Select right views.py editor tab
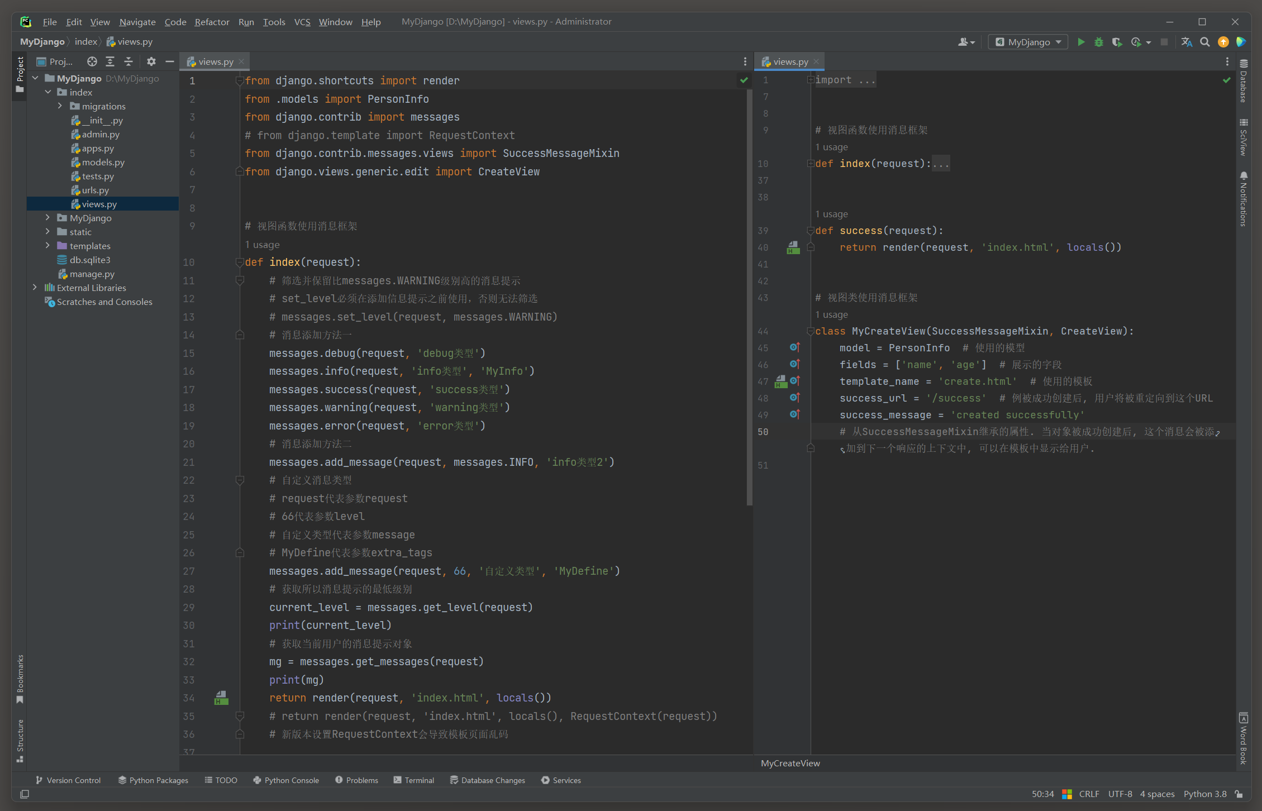 790,61
